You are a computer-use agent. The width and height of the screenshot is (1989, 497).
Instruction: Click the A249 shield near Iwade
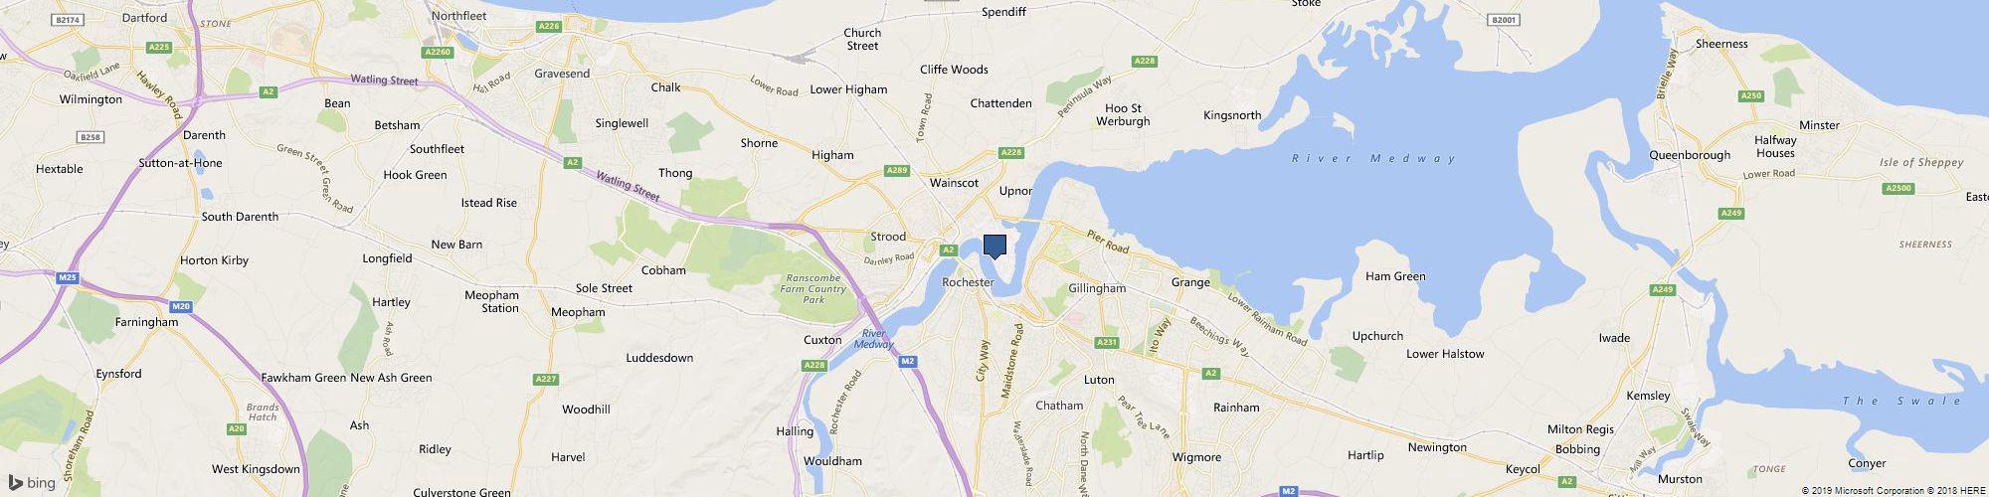click(x=1662, y=289)
